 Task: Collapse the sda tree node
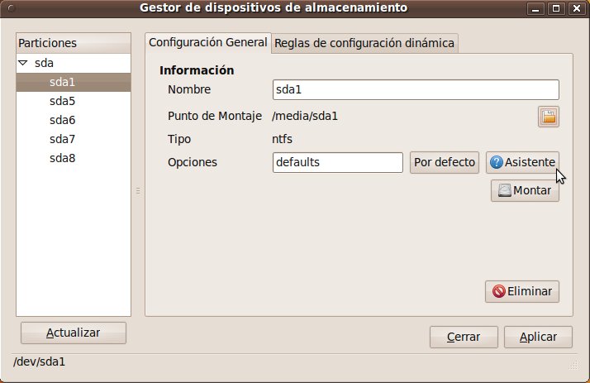click(23, 63)
